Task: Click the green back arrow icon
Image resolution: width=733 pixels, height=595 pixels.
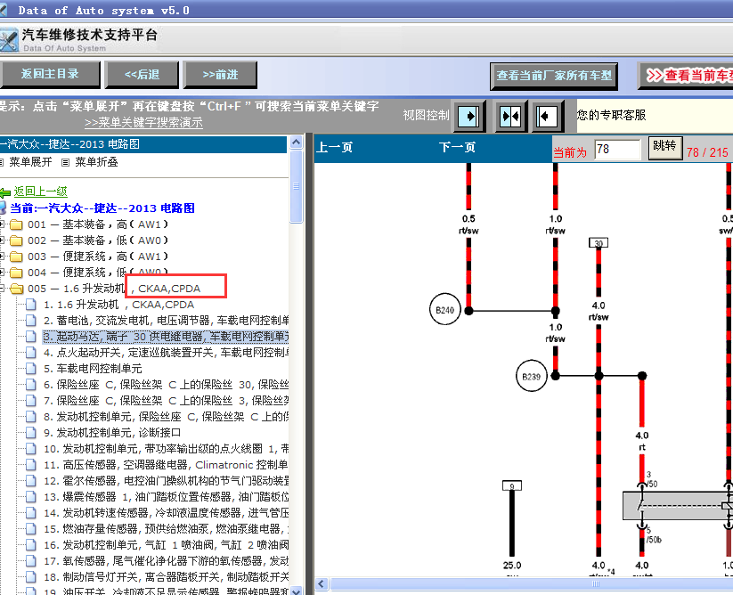Action: [x=4, y=192]
